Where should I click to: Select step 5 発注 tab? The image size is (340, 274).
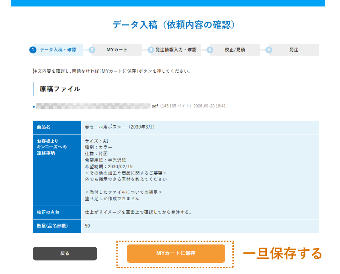coord(292,50)
